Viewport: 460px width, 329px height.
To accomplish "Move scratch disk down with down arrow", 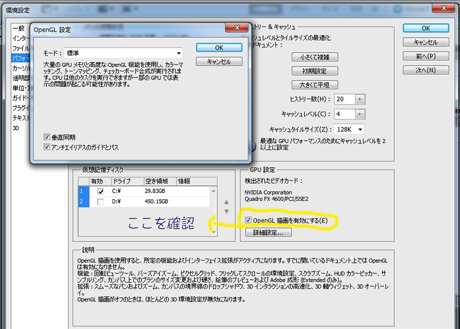I will tap(226, 211).
